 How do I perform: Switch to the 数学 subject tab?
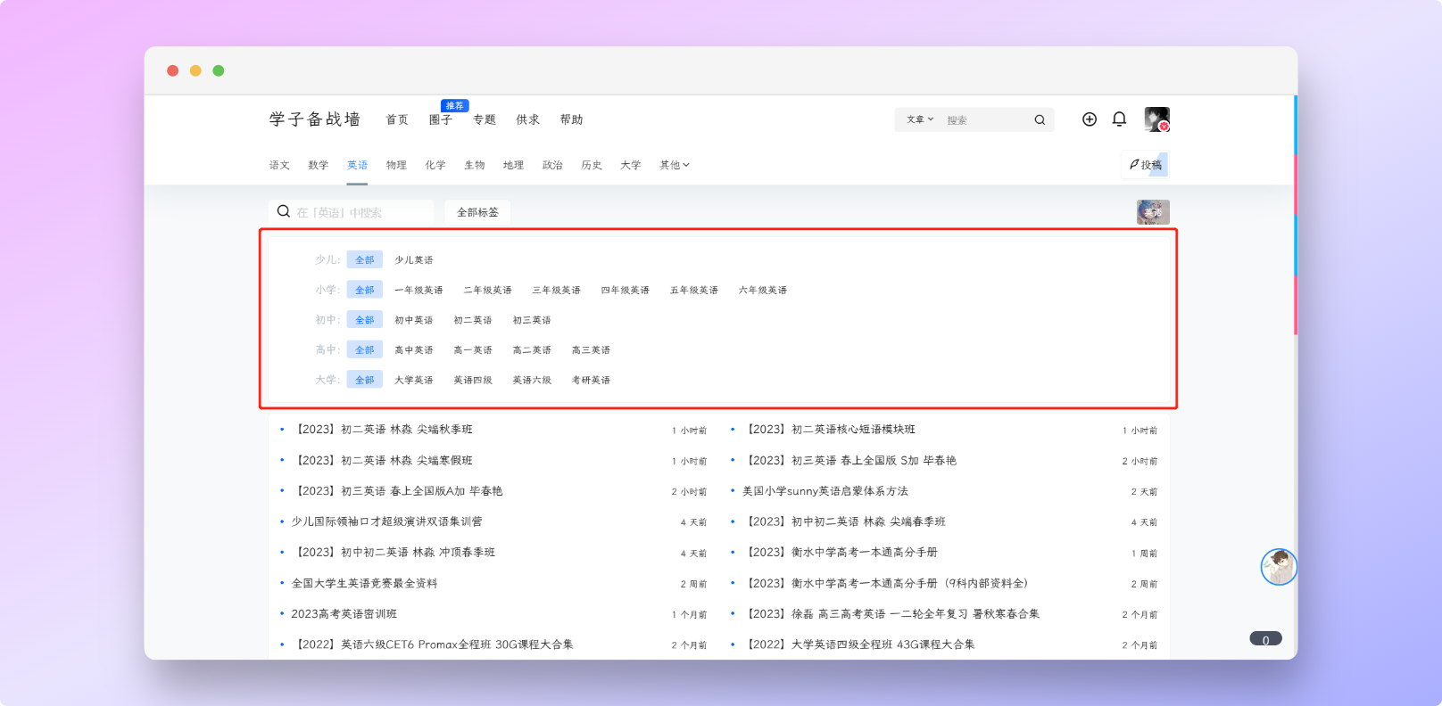319,165
